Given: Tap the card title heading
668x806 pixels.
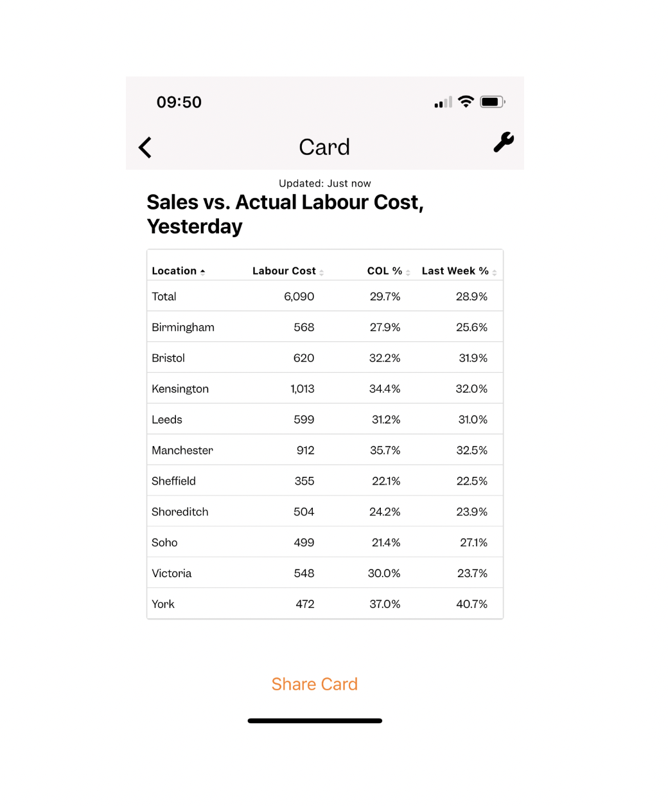Looking at the screenshot, I should pyautogui.click(x=285, y=214).
